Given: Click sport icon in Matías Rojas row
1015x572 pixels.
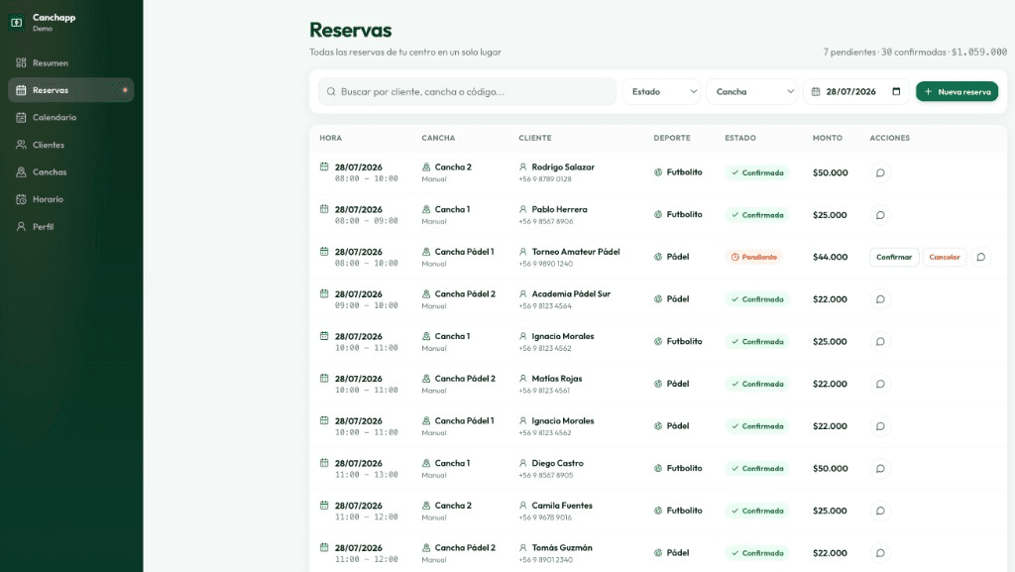Looking at the screenshot, I should point(658,384).
